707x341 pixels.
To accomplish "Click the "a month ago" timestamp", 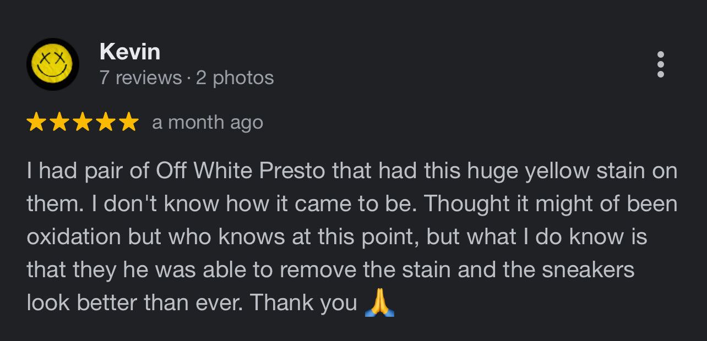I will click(x=208, y=122).
